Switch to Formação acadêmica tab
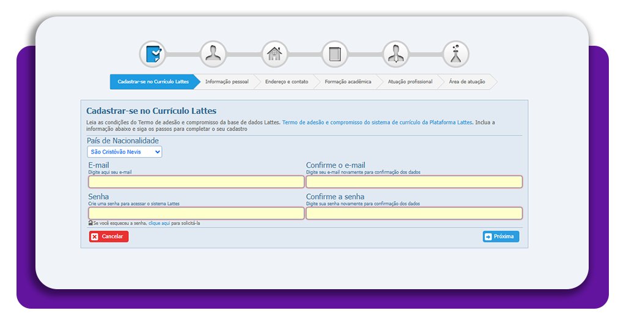The height and width of the screenshot is (327, 626). [348, 82]
